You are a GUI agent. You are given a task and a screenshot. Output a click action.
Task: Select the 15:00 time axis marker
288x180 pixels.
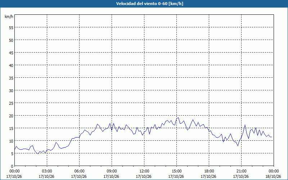177,171
